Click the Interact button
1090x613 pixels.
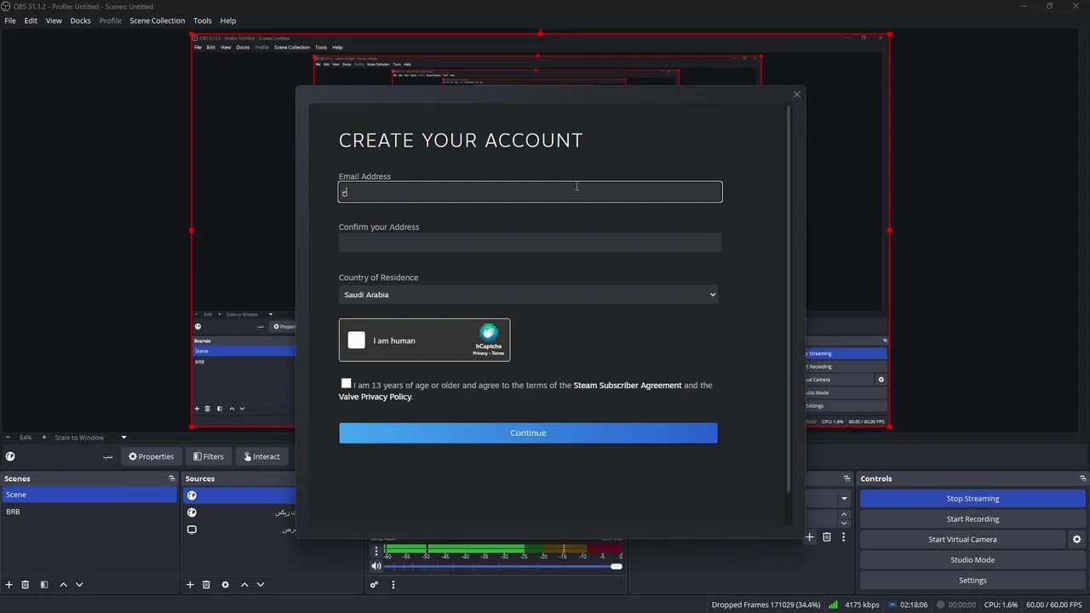(261, 456)
